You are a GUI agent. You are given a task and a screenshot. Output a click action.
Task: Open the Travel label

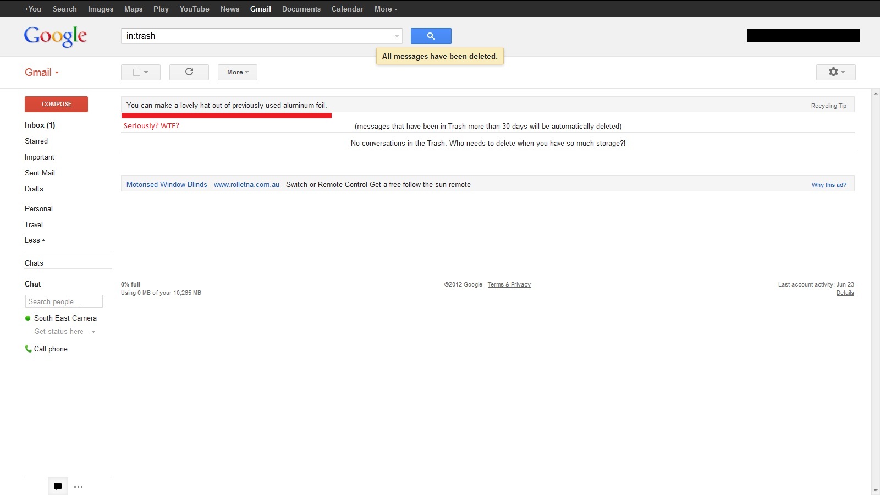click(x=34, y=224)
